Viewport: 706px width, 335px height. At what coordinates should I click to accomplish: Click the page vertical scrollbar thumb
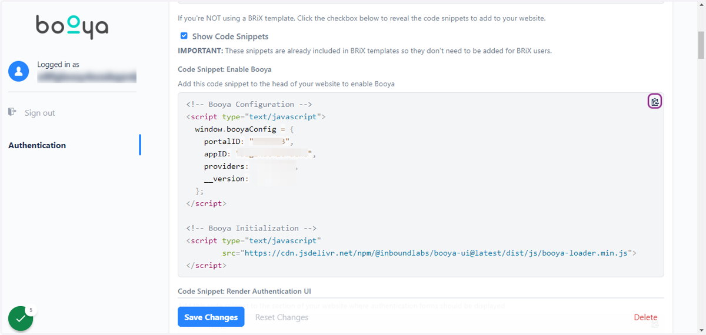click(x=701, y=45)
